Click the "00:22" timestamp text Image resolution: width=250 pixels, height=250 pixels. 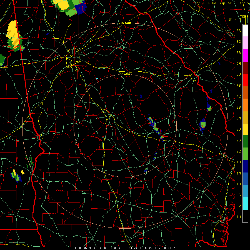coord(169,248)
